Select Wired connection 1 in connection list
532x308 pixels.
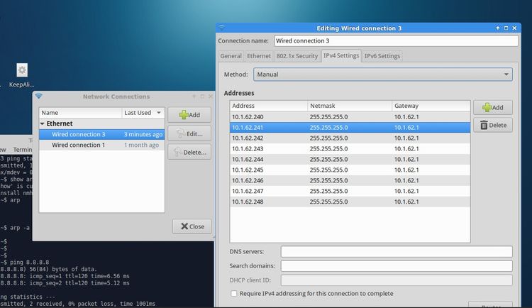pyautogui.click(x=101, y=145)
